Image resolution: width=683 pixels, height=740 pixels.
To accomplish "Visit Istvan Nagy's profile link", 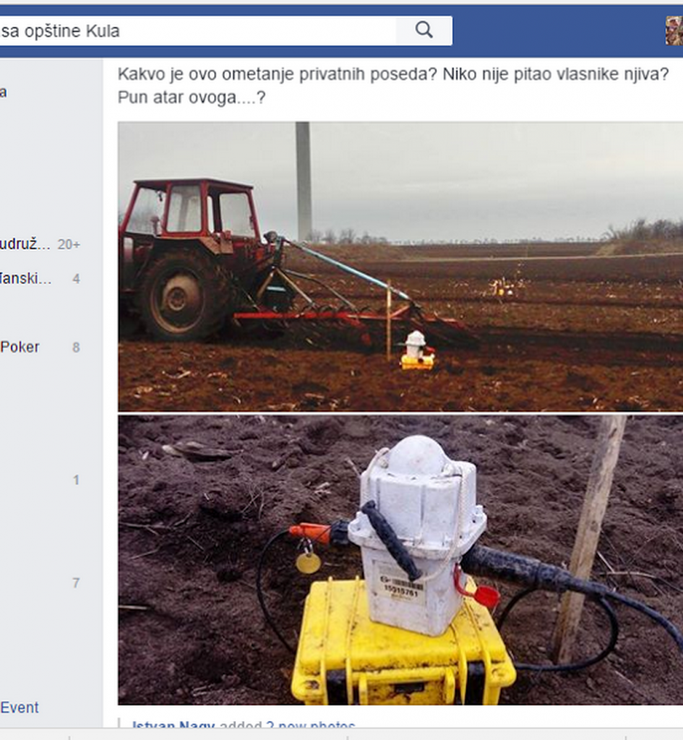I will click(x=173, y=724).
